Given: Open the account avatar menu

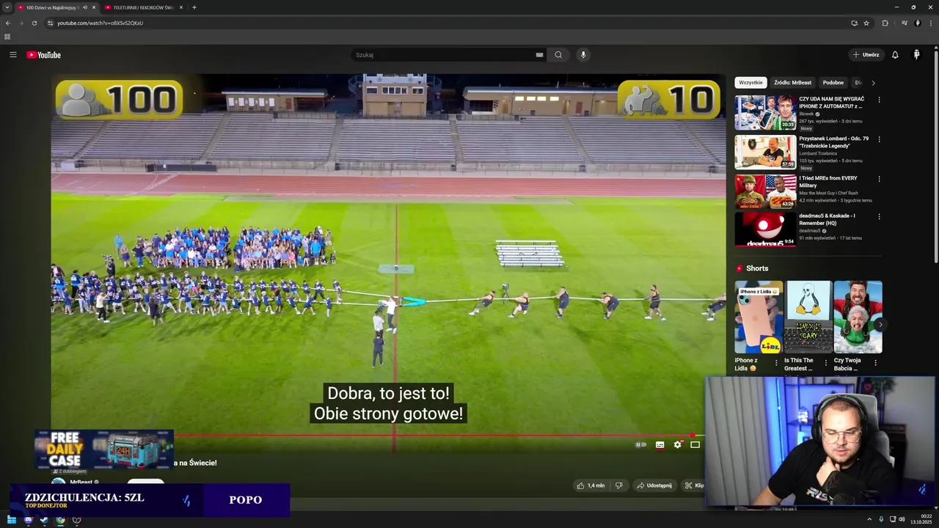Looking at the screenshot, I should pyautogui.click(x=916, y=55).
